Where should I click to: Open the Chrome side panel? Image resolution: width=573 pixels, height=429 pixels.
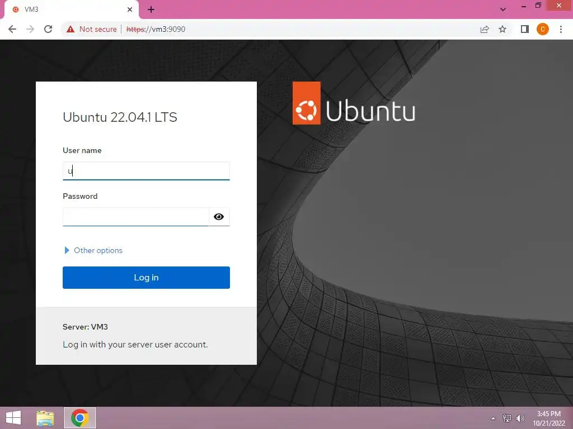525,29
